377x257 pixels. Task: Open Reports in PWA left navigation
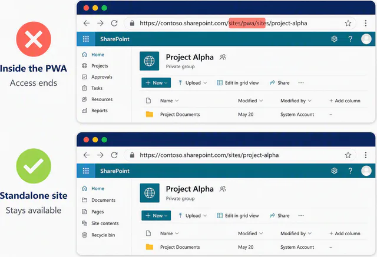coord(95,111)
